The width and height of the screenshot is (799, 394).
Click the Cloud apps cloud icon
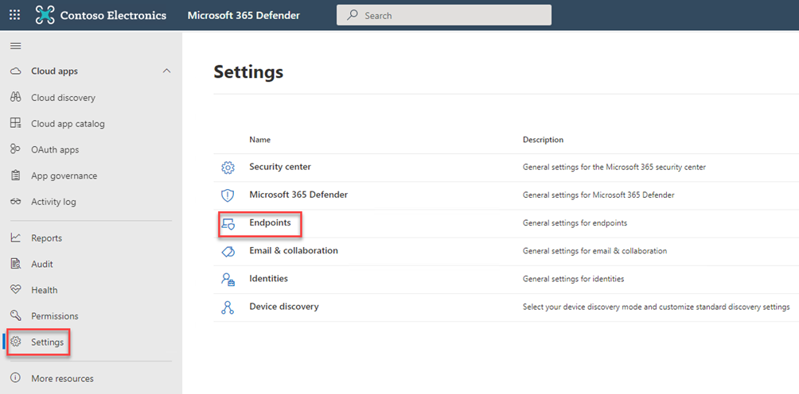16,71
